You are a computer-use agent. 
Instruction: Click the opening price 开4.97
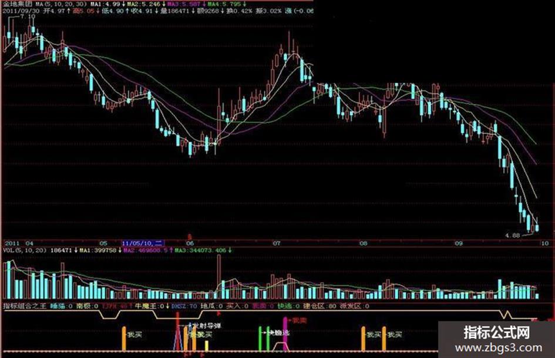coord(54,11)
